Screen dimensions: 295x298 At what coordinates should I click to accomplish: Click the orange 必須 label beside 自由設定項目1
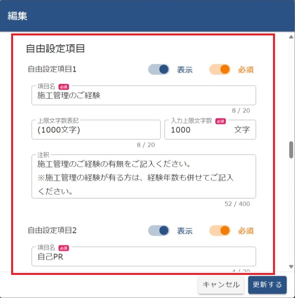pyautogui.click(x=246, y=70)
